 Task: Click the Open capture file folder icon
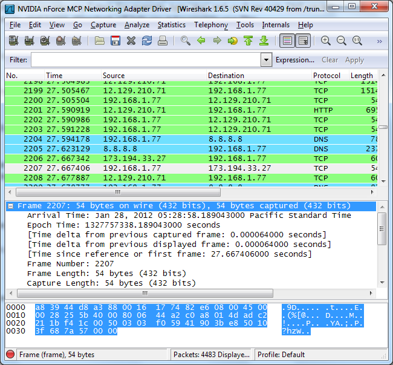pyautogui.click(x=100, y=41)
